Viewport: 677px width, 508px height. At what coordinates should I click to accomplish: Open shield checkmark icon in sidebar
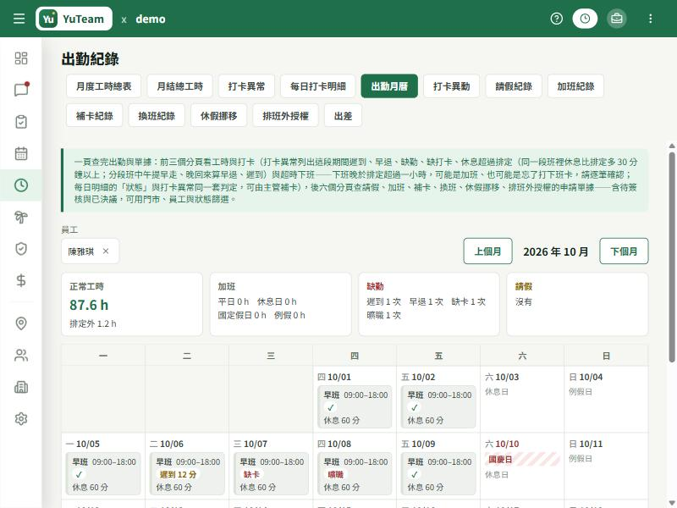[21, 249]
